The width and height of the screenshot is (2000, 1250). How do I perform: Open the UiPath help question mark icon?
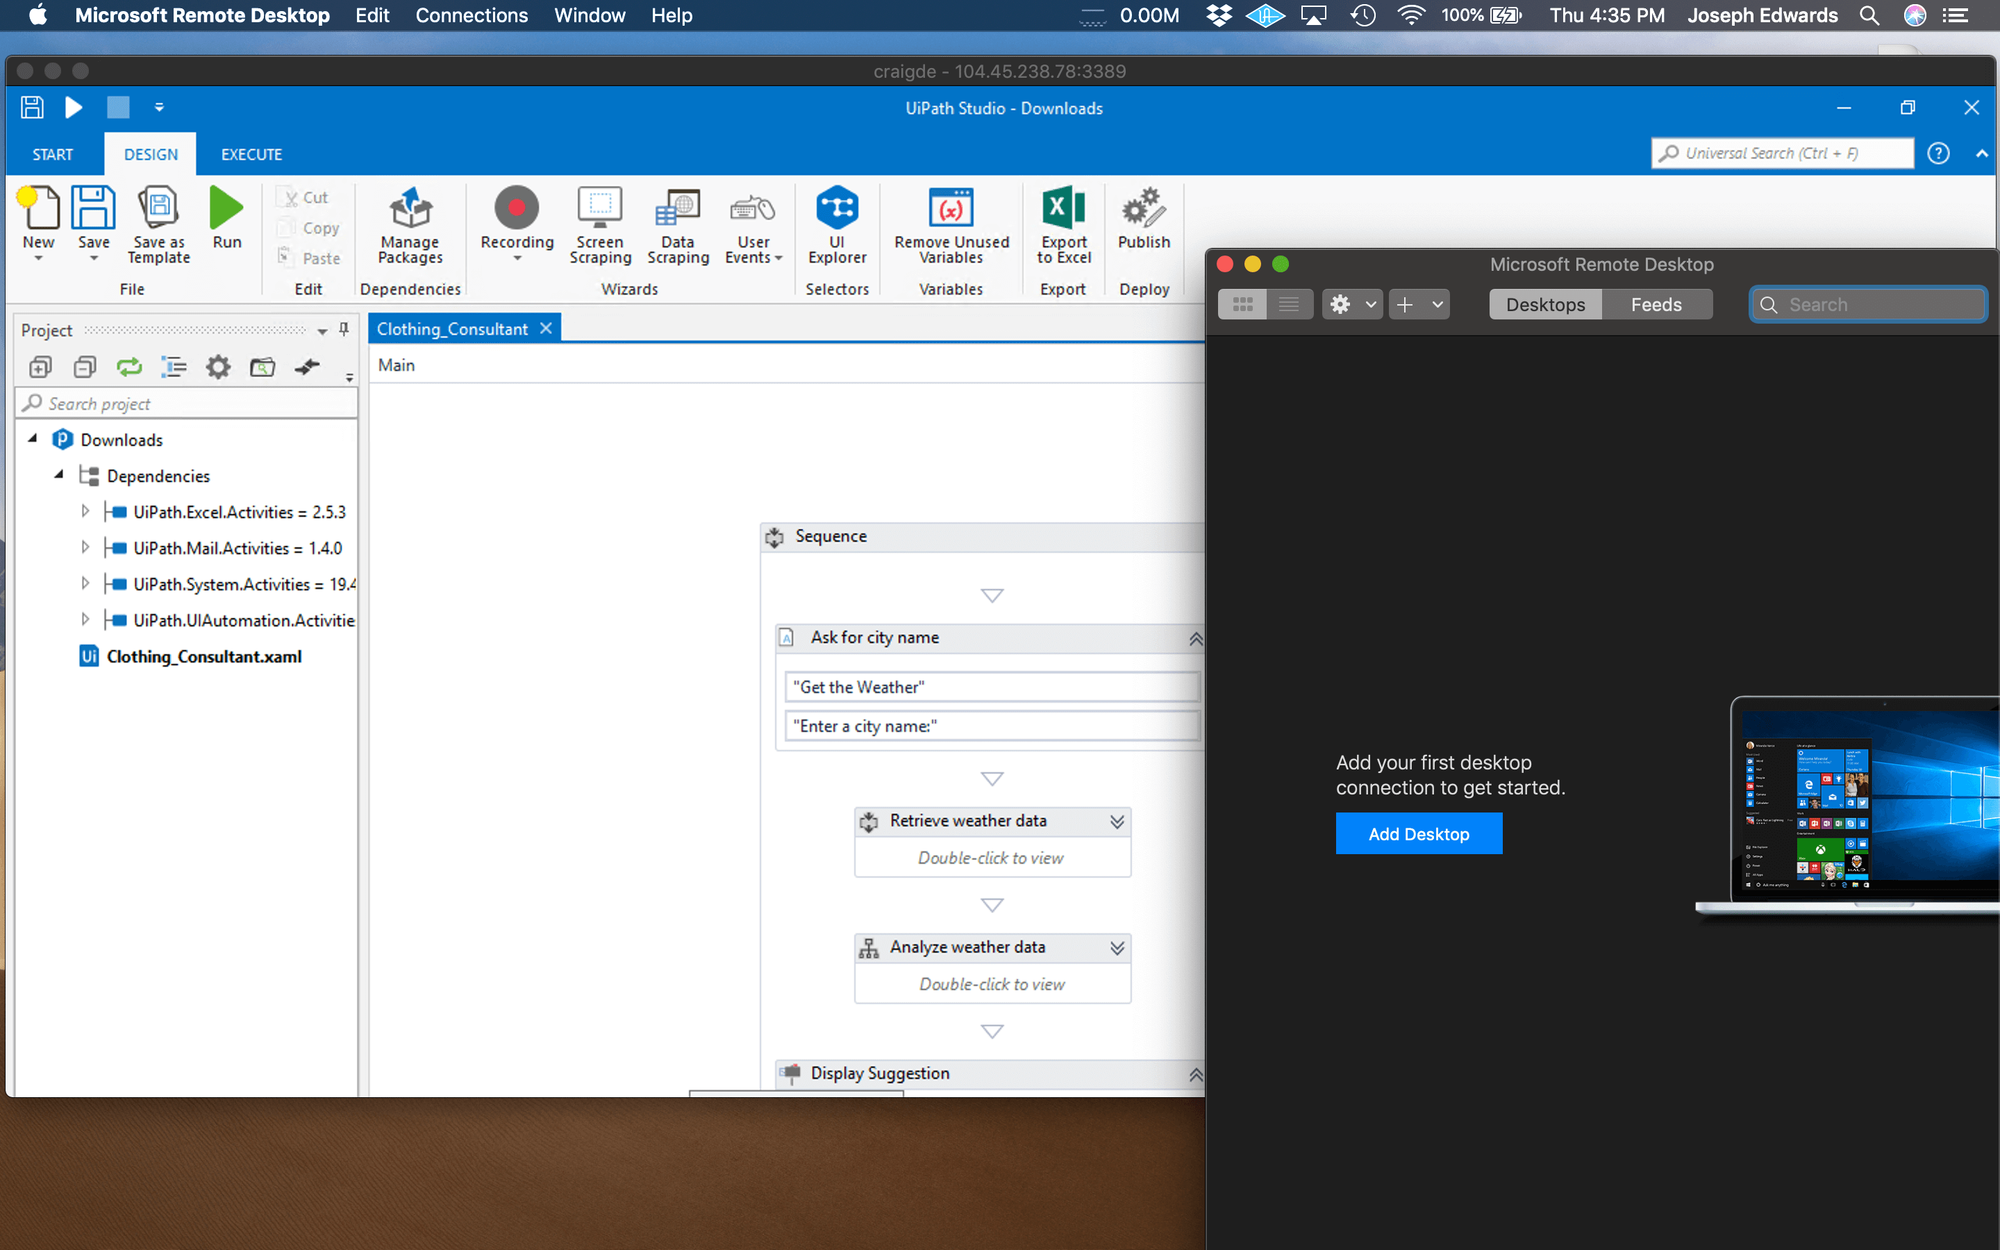point(1938,153)
